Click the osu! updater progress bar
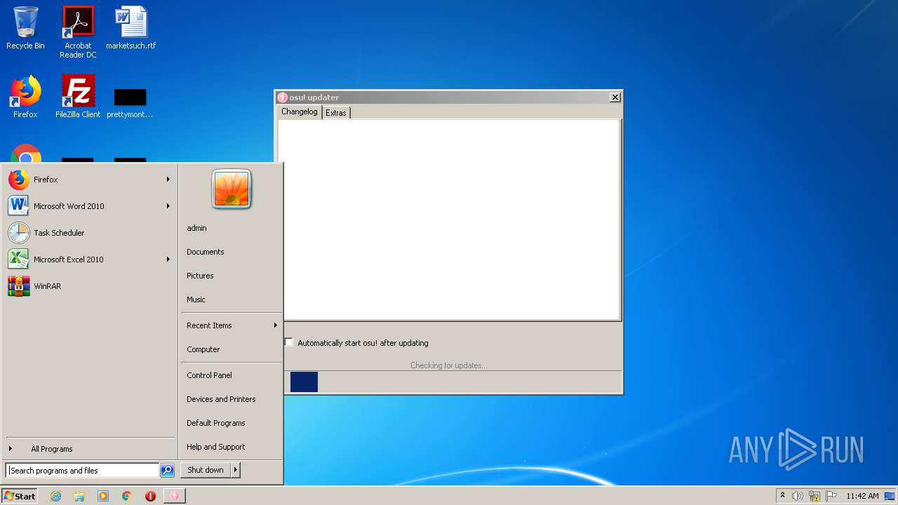This screenshot has width=898, height=505. point(453,382)
